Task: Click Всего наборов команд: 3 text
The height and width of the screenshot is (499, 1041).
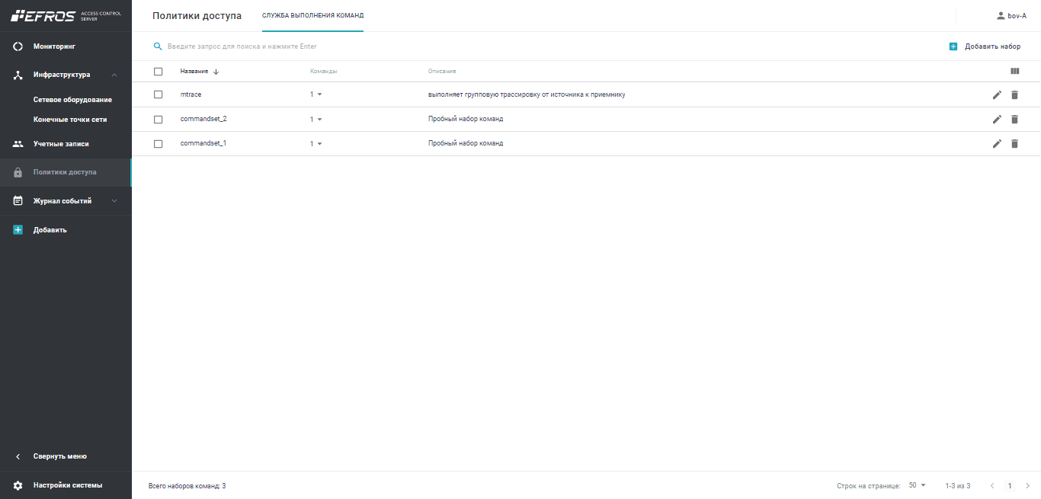Action: point(187,485)
